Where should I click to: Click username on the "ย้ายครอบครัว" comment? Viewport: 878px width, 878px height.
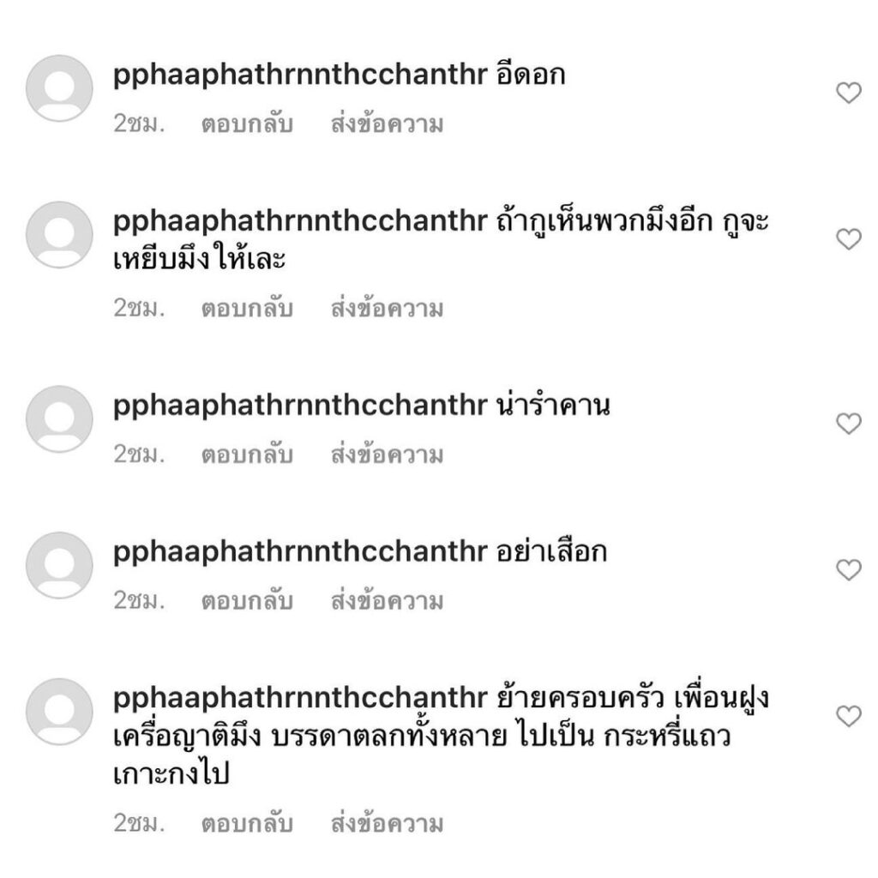click(x=299, y=699)
